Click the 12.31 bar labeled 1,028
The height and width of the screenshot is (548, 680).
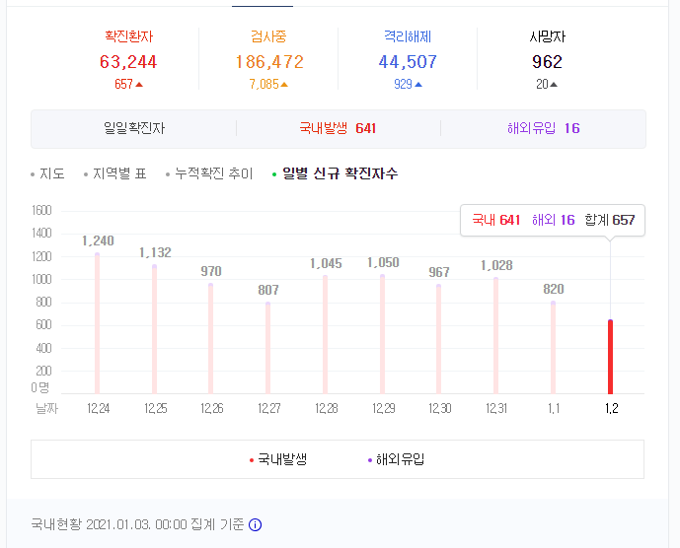click(x=496, y=336)
